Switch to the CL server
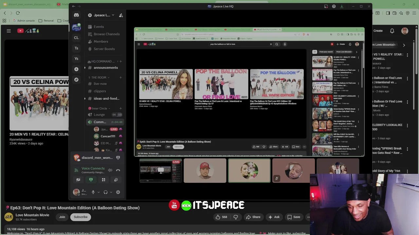The image size is (419, 235). click(x=76, y=38)
